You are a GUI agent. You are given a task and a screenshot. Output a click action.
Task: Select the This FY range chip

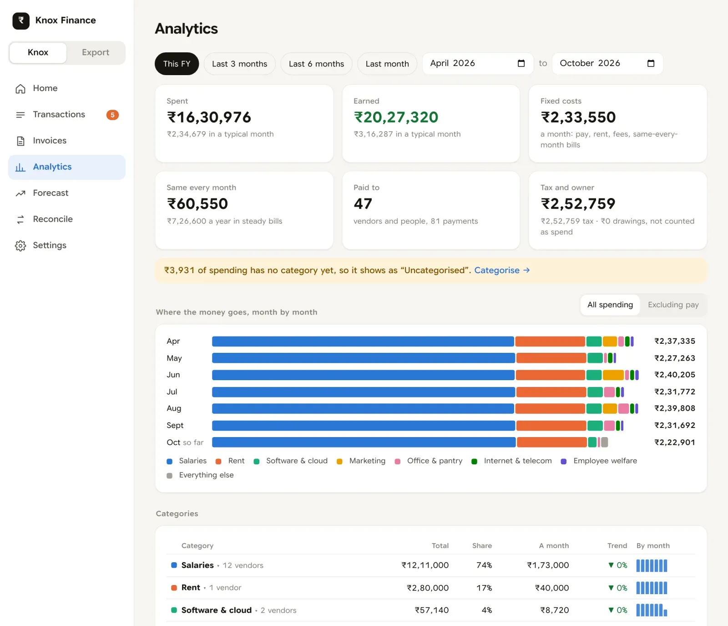pos(177,64)
